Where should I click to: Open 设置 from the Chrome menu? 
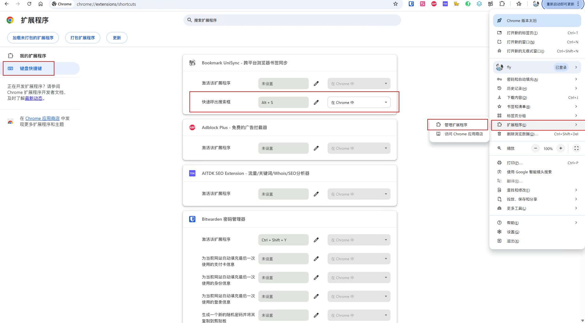click(513, 232)
